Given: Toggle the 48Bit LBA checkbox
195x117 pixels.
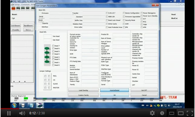Looking at the screenshot, I should click(x=107, y=17).
